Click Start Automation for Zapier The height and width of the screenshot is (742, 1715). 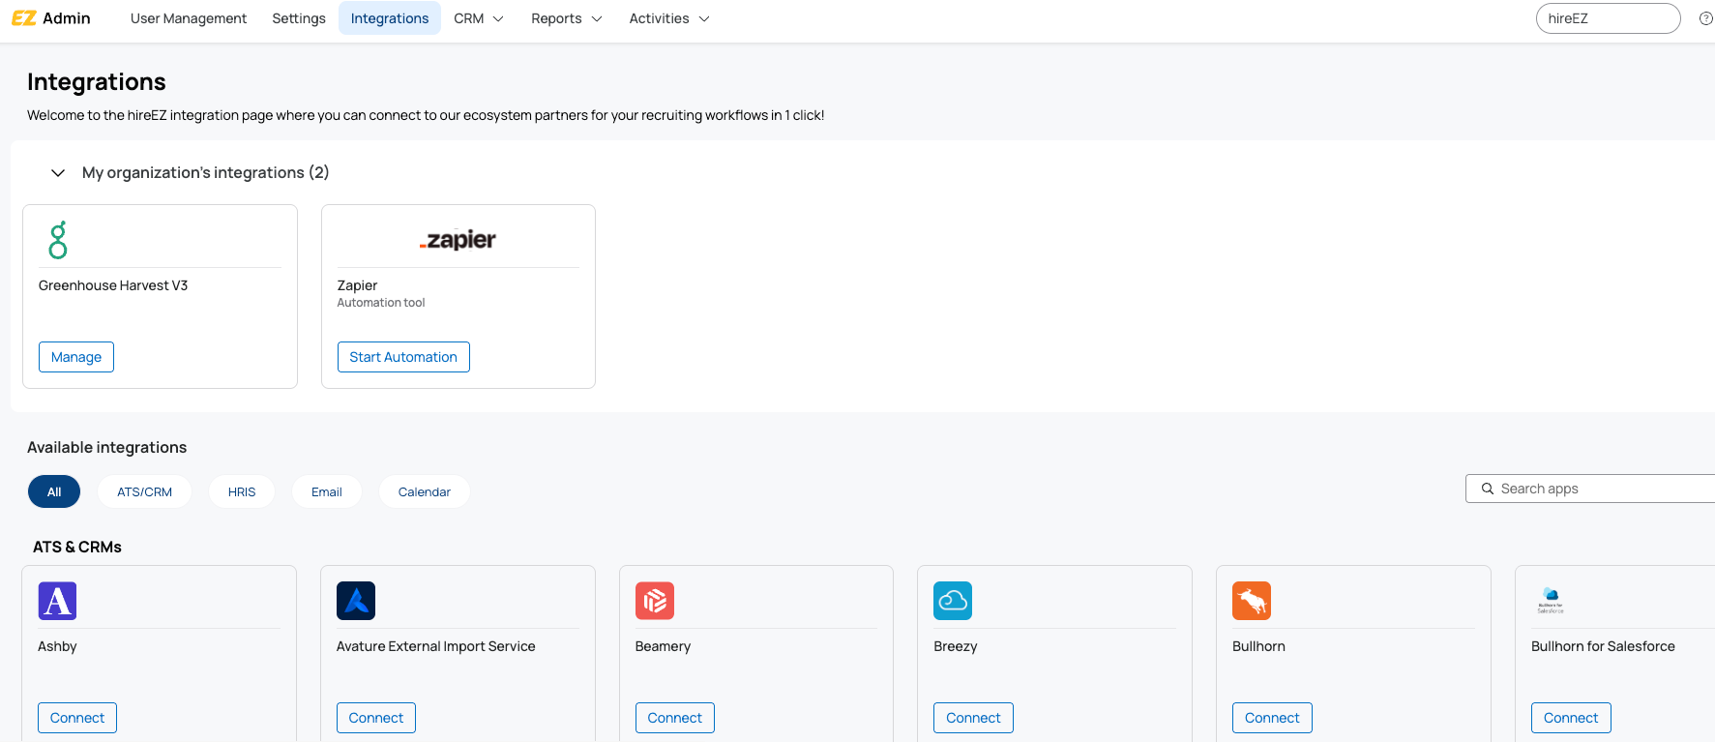pyautogui.click(x=403, y=357)
